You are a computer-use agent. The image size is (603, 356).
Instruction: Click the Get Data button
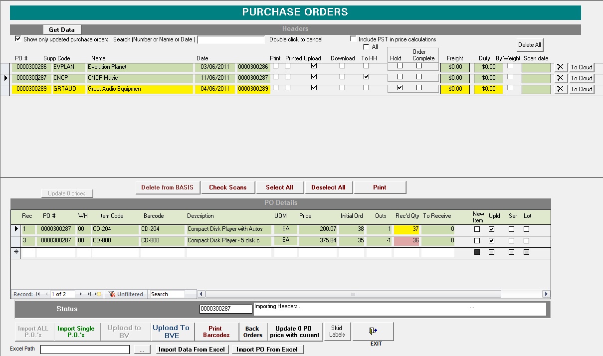pos(62,30)
